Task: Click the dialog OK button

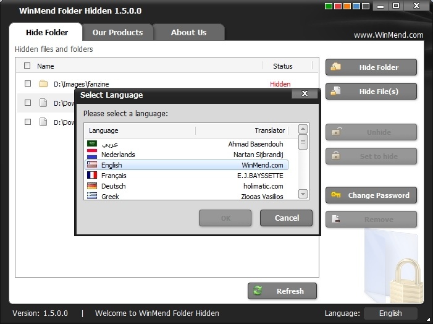Action: [x=225, y=218]
